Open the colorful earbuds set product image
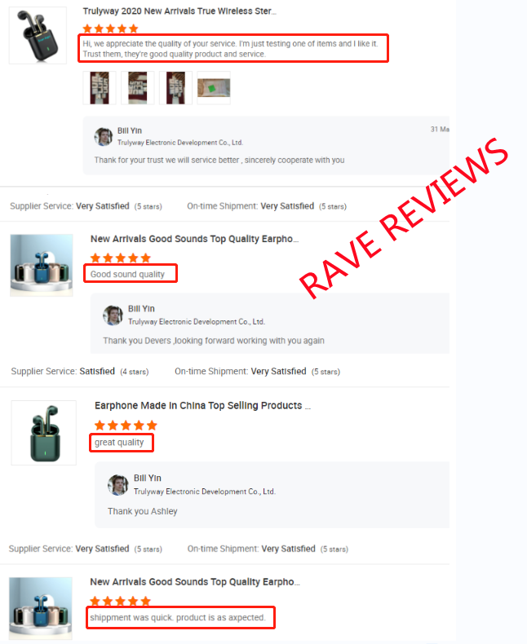 pos(42,265)
